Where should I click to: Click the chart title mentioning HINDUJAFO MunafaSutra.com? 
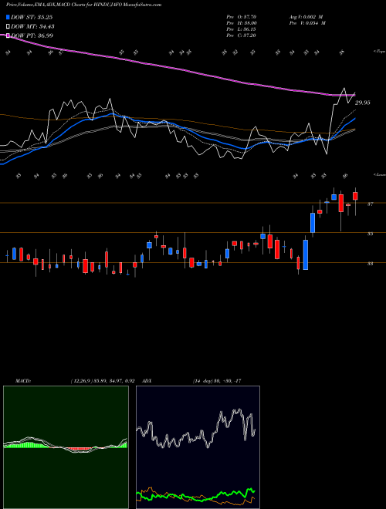point(84,5)
